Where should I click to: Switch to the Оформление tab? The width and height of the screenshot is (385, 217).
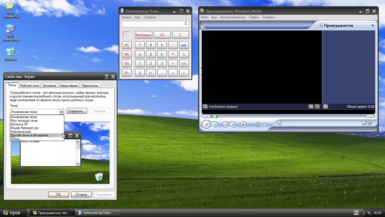pyautogui.click(x=69, y=85)
